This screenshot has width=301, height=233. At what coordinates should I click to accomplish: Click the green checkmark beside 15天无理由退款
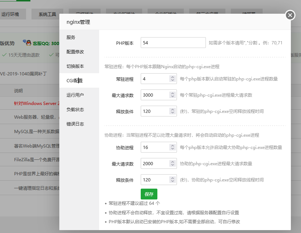[x=4, y=55]
